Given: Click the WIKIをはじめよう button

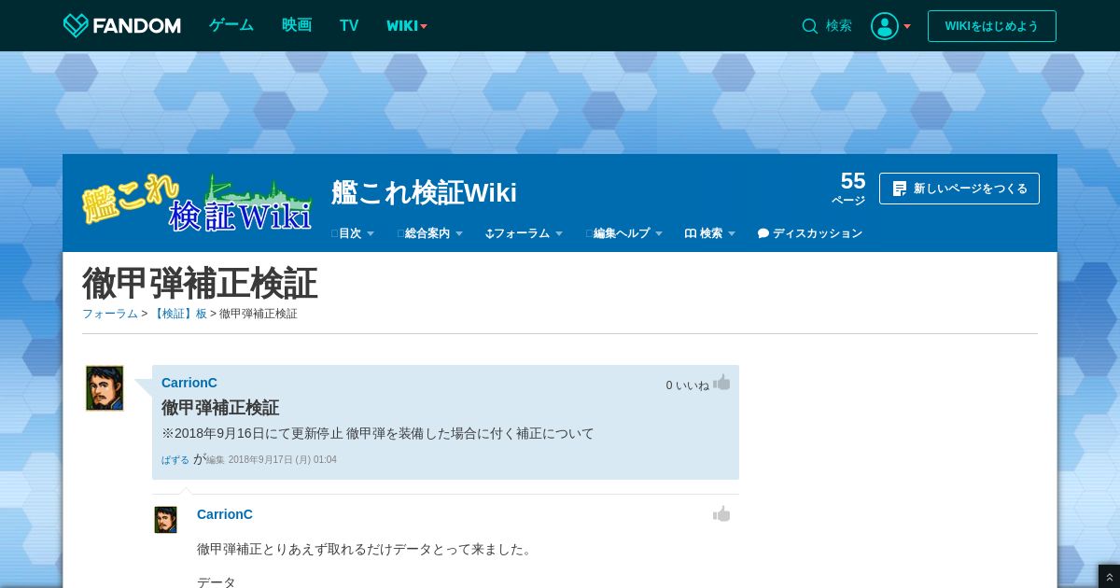Looking at the screenshot, I should (x=992, y=26).
